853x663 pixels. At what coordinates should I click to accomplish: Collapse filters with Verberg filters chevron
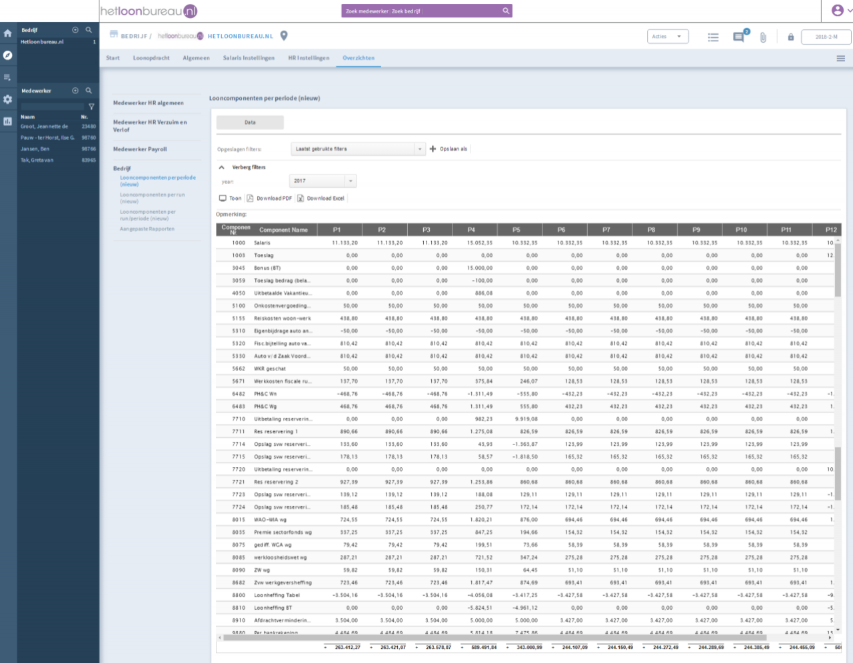click(222, 167)
